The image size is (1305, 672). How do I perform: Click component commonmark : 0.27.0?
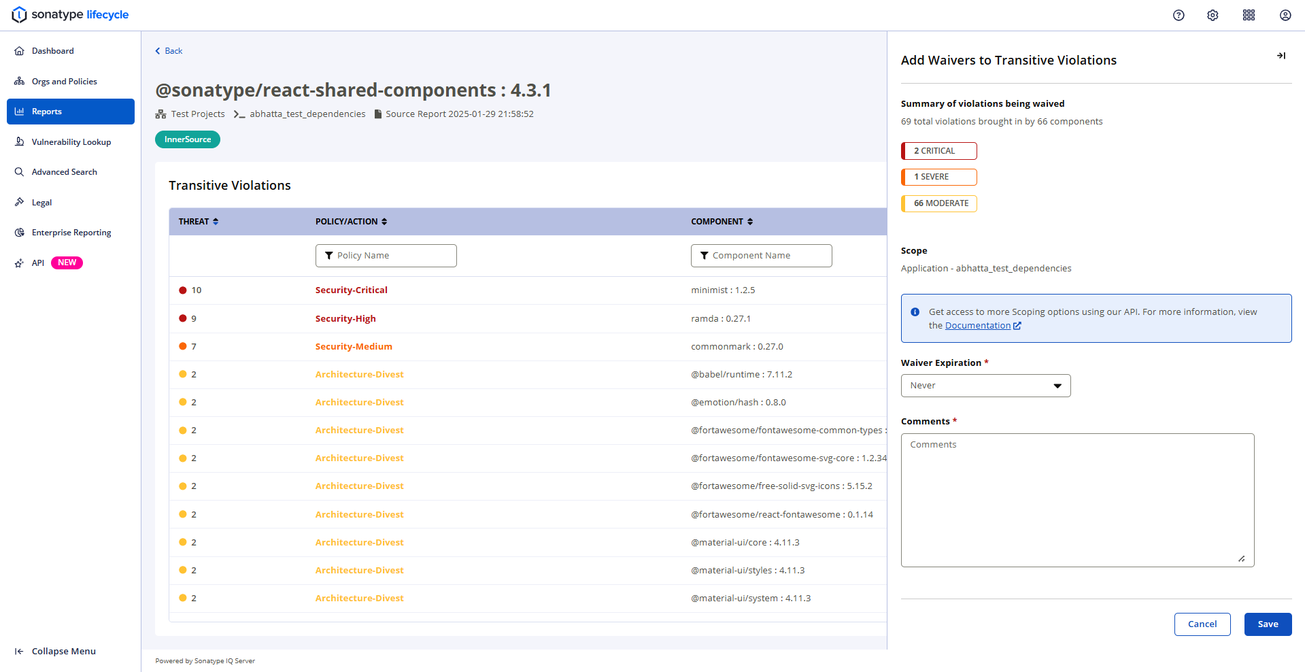(737, 346)
